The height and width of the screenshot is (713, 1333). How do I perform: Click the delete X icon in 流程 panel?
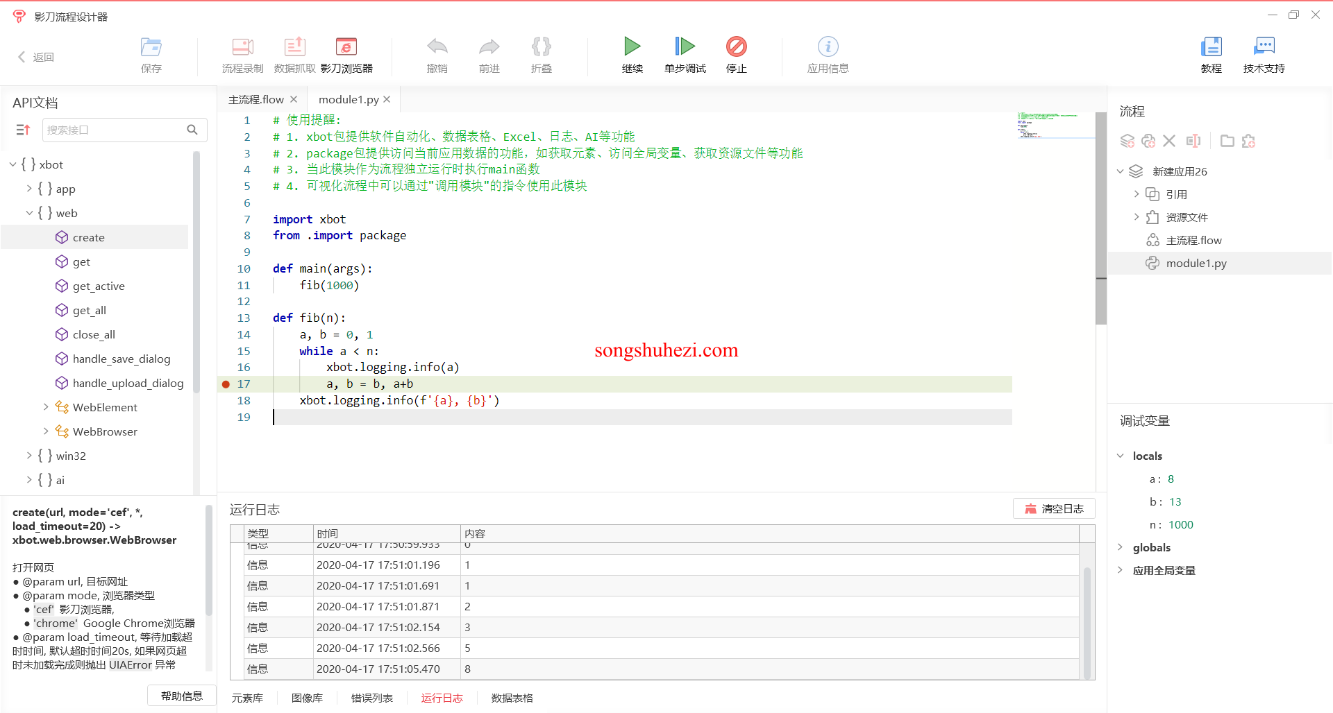pyautogui.click(x=1169, y=141)
